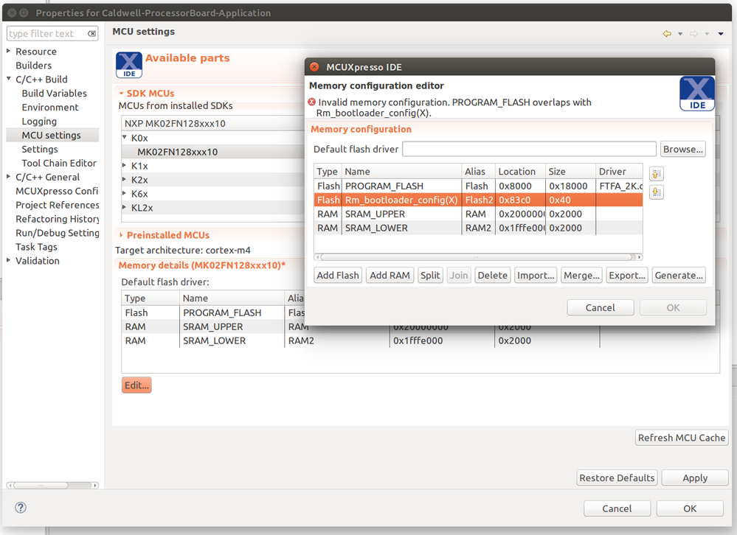
Task: Click the Delete button
Action: pyautogui.click(x=492, y=275)
